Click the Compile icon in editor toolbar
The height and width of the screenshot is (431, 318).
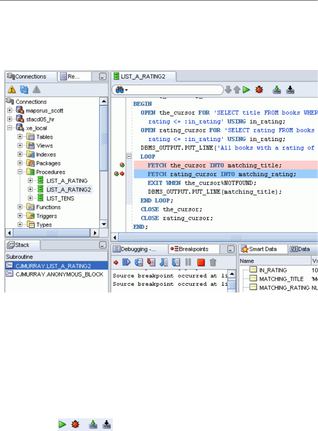tap(277, 90)
